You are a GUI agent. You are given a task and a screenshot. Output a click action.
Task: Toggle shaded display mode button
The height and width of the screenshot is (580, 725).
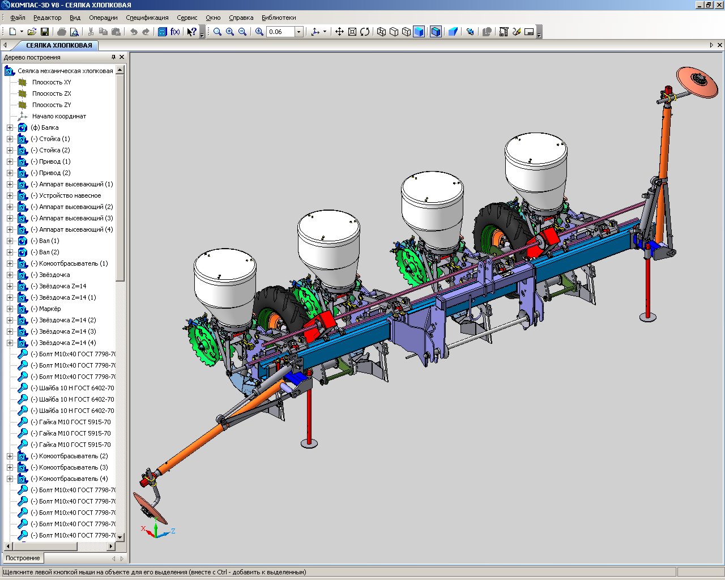[419, 32]
